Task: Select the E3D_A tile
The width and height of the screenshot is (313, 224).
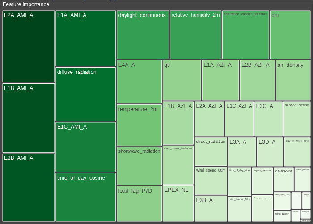Action: (270, 152)
